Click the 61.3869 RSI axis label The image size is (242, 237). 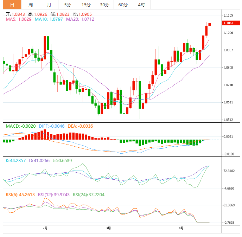coord(229,205)
